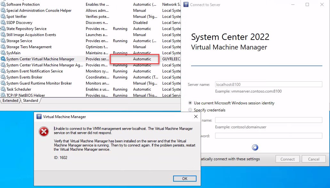The height and width of the screenshot is (188, 330).
Task: Click the Connect button
Action: click(287, 159)
